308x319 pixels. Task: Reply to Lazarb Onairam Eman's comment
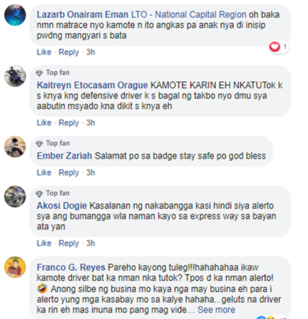click(x=69, y=52)
